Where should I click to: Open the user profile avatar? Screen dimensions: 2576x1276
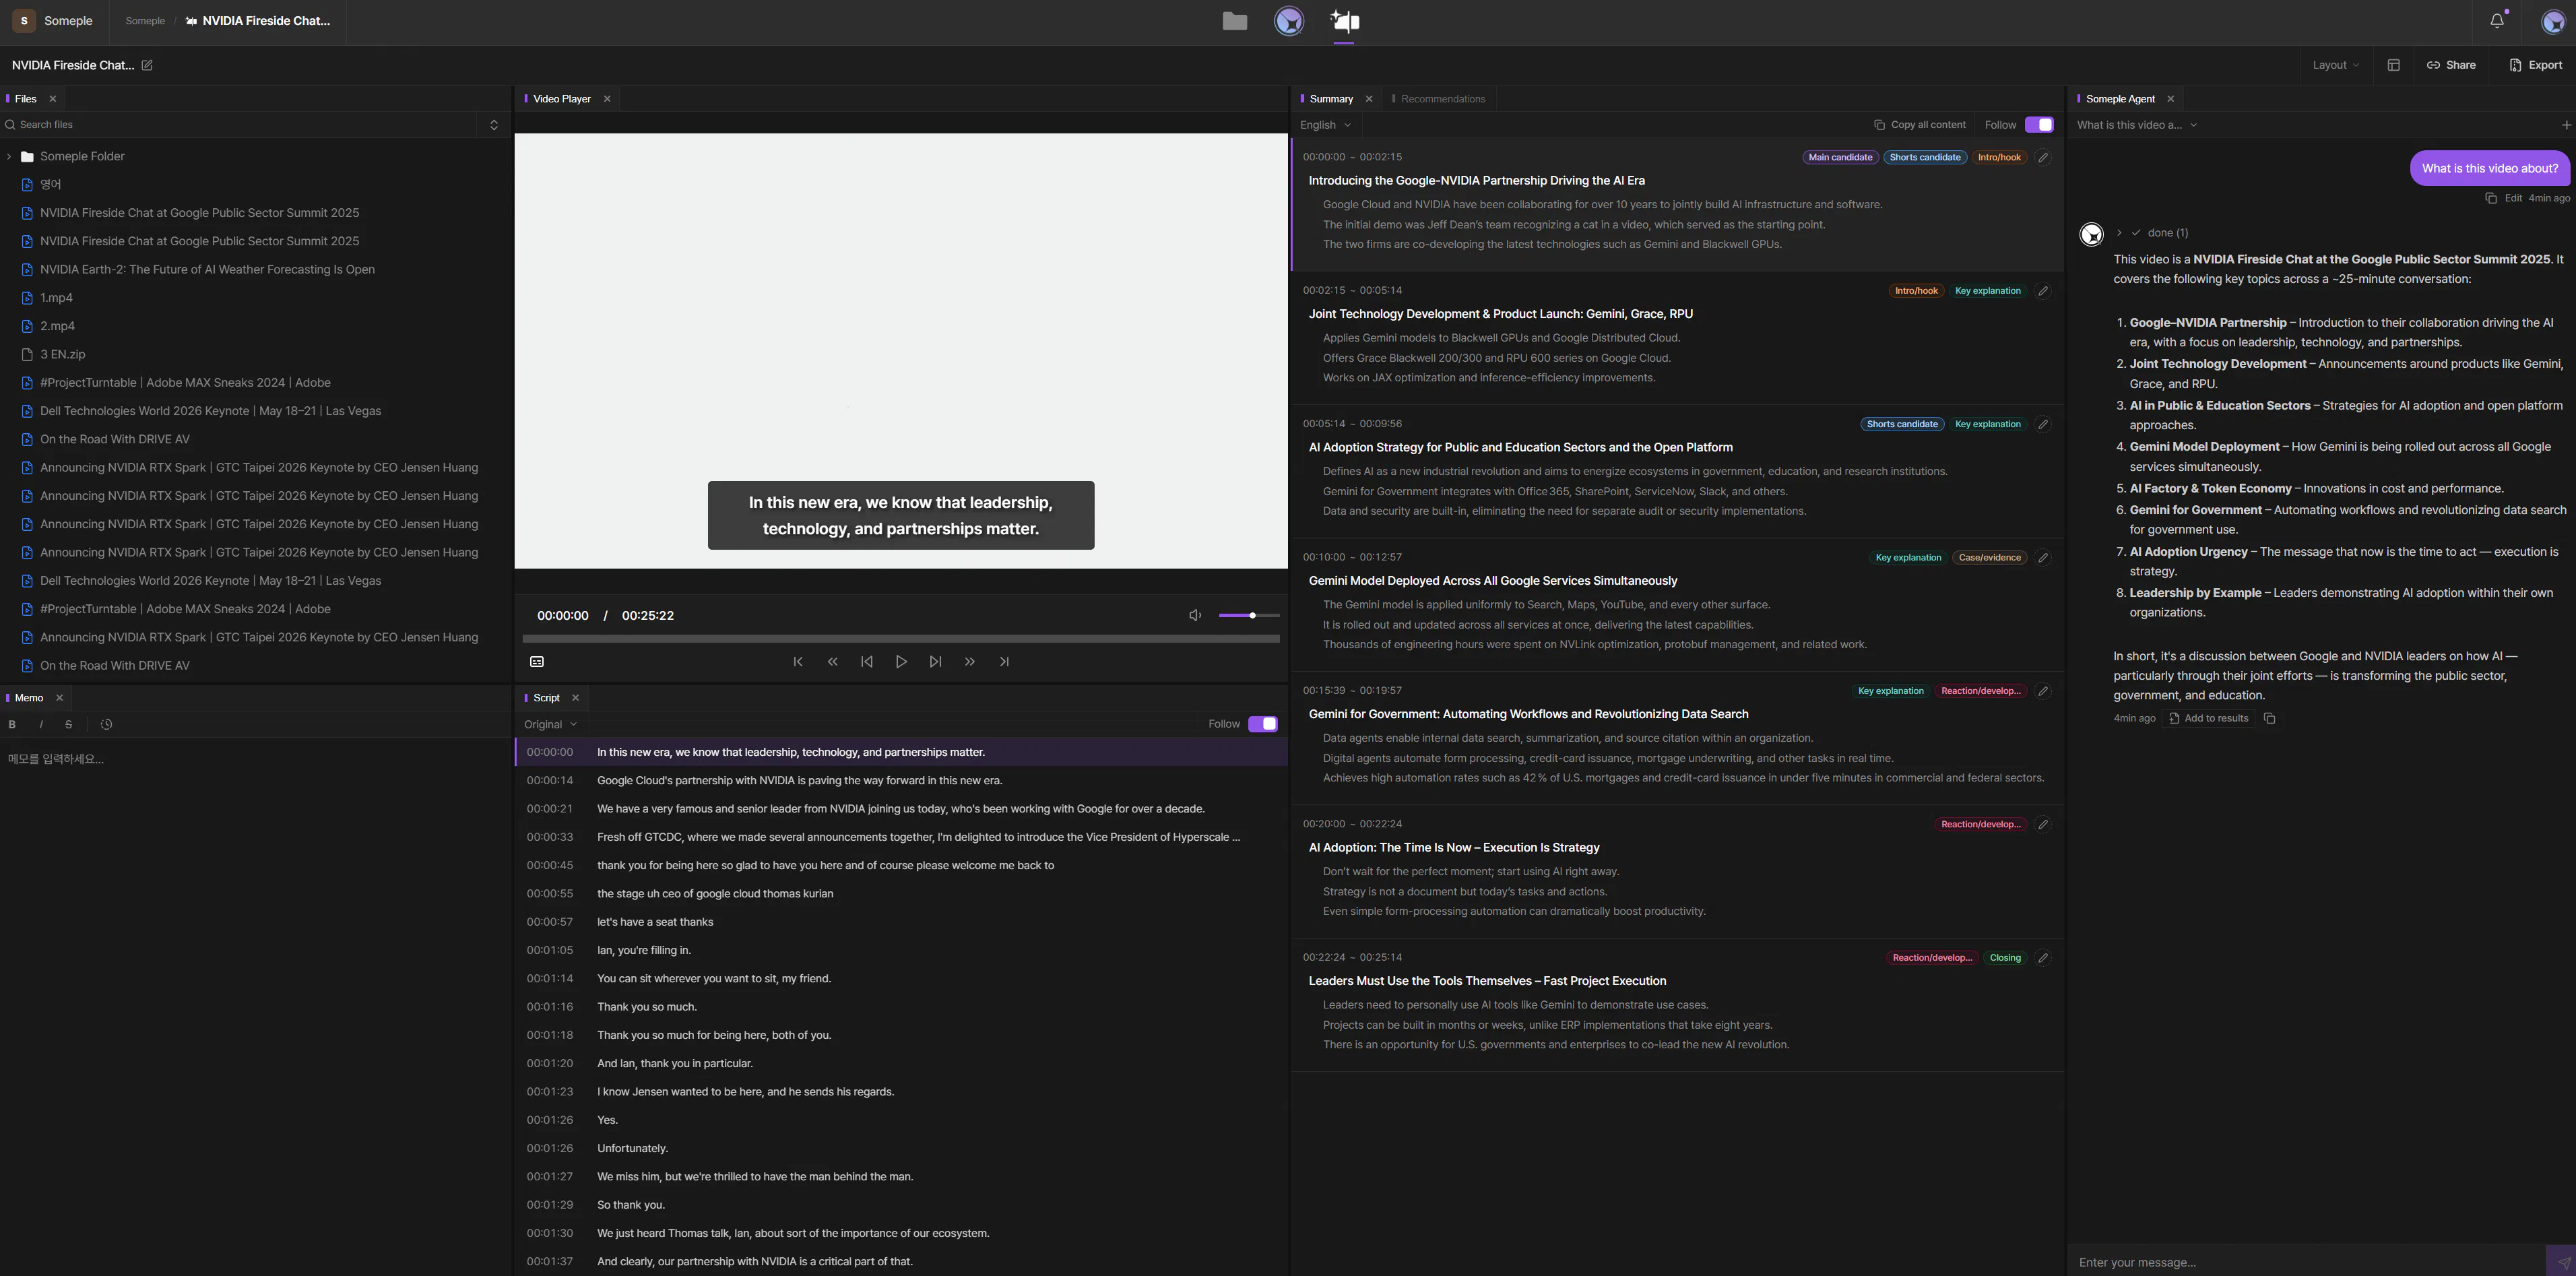[x=2553, y=21]
